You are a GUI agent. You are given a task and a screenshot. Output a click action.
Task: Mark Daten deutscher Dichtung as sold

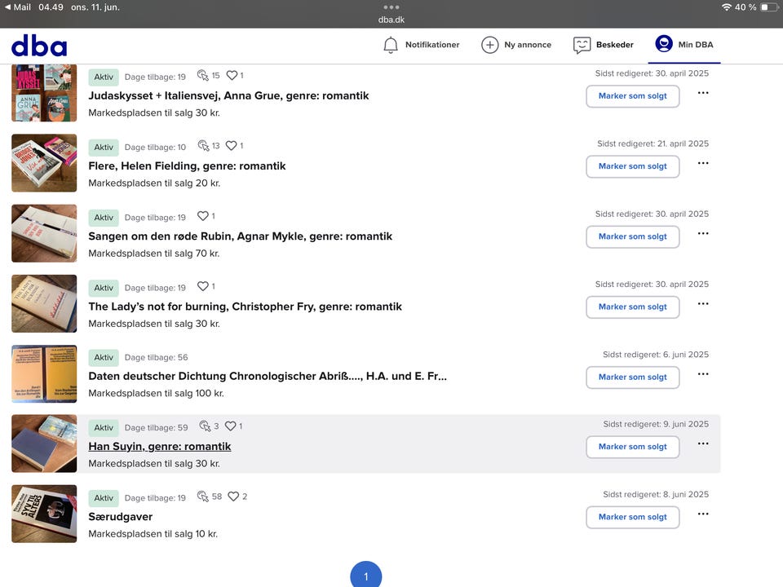(632, 377)
